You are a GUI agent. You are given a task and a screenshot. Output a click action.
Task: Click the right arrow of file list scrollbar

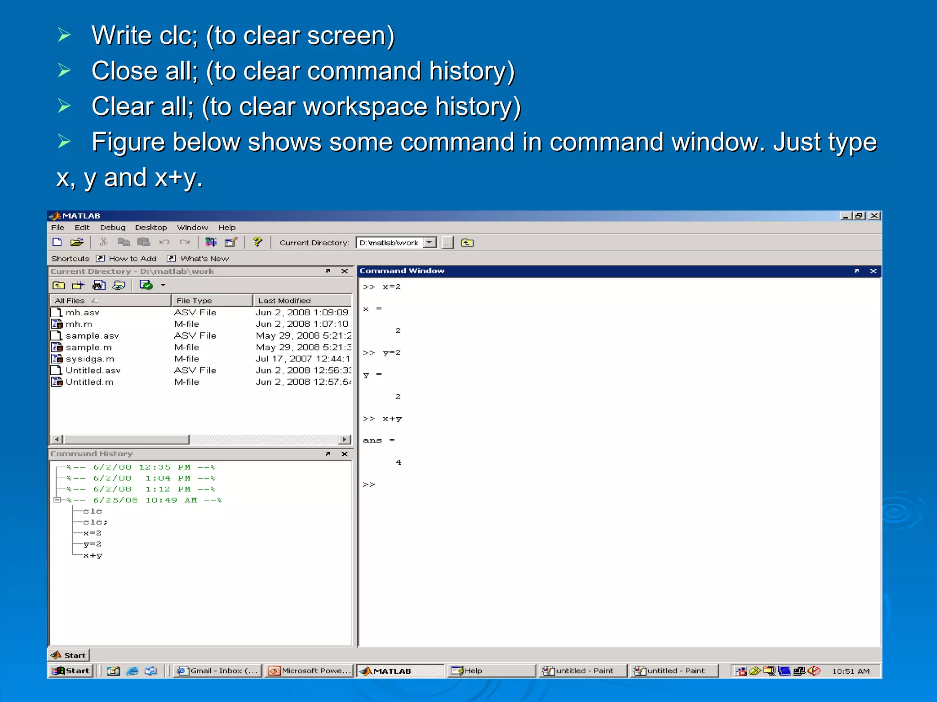tap(345, 440)
